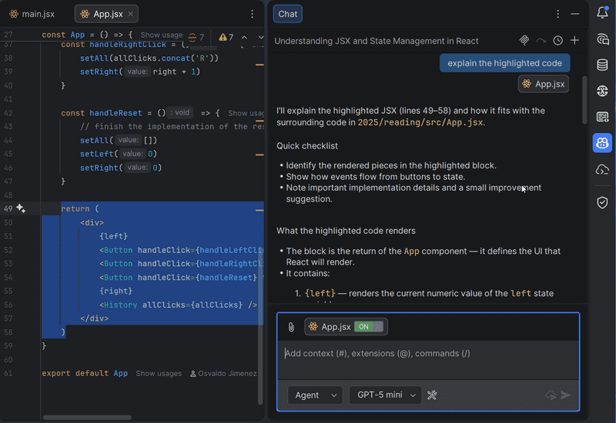Open the AI chat sidebar icon
Screen dimensions: 616x423
[602, 39]
